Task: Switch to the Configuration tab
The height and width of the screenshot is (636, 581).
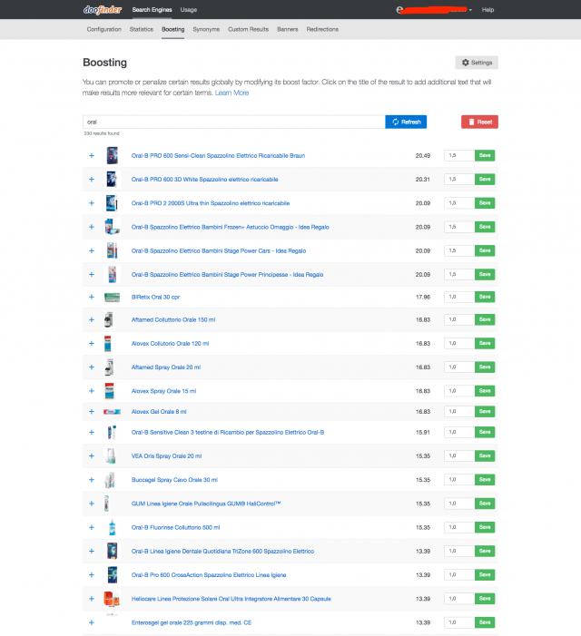Action: point(103,29)
